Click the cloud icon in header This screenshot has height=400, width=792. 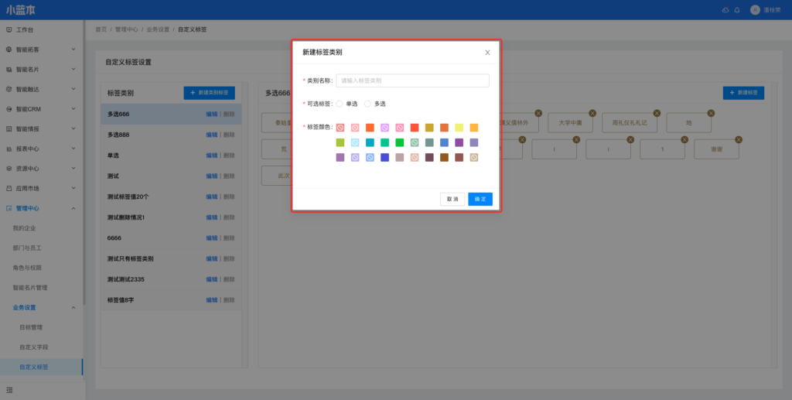click(725, 10)
